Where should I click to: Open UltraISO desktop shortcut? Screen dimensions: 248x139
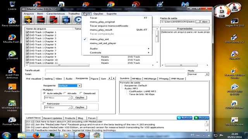[234, 55]
